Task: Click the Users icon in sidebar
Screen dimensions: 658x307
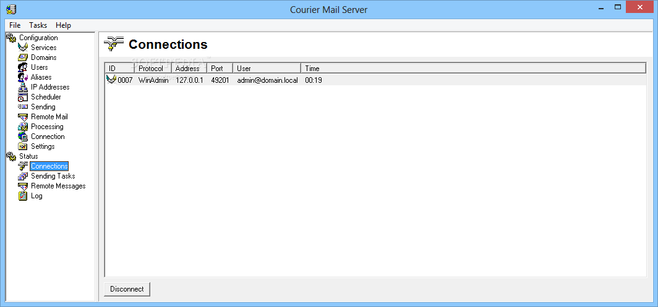Action: [x=23, y=67]
